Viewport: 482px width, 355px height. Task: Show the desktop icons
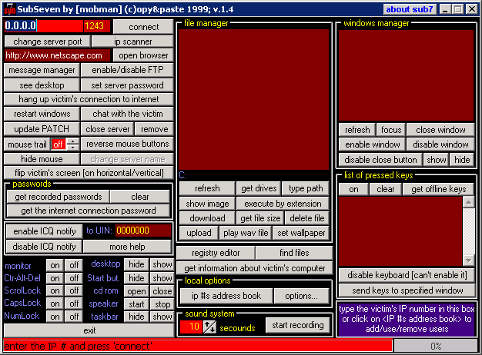pos(162,264)
